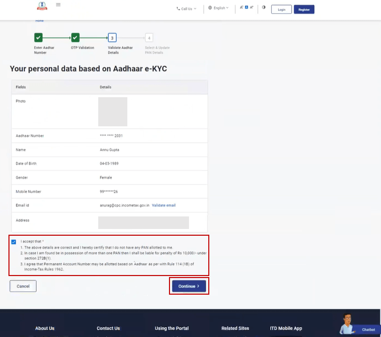The image size is (381, 337).
Task: Click the Validate email link
Action: pos(164,205)
